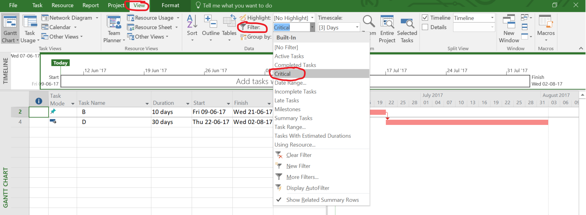Screen dimensions: 586x215
Task: Enable the Details checkbox
Action: coord(425,27)
